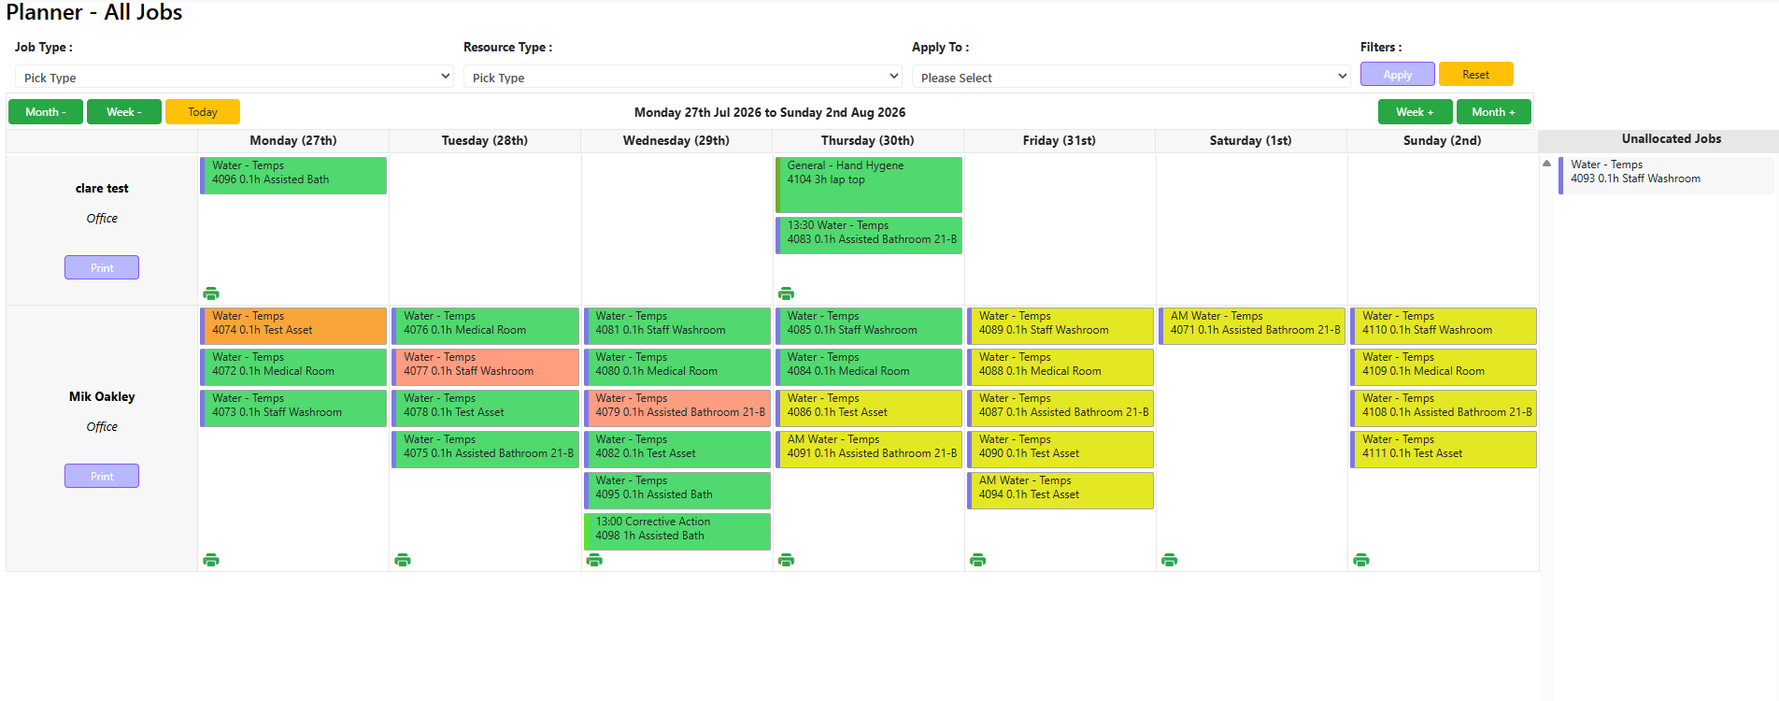The width and height of the screenshot is (1779, 701).
Task: Open job 4084 Medical Room
Action: click(868, 367)
